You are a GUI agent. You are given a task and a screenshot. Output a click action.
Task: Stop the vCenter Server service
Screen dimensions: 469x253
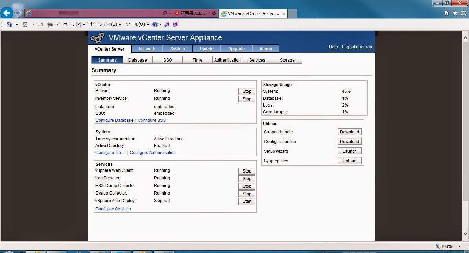click(247, 91)
